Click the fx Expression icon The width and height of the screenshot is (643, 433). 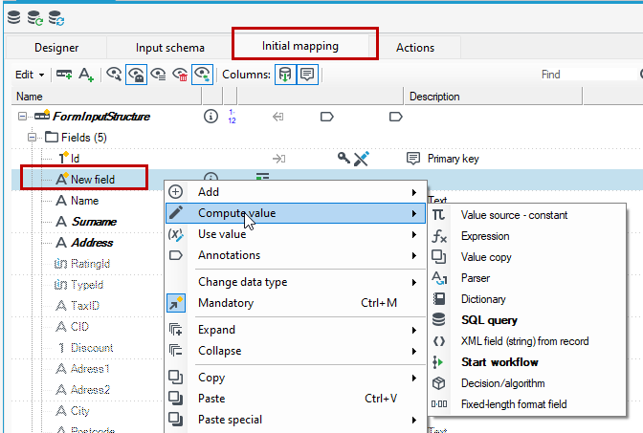click(x=439, y=236)
